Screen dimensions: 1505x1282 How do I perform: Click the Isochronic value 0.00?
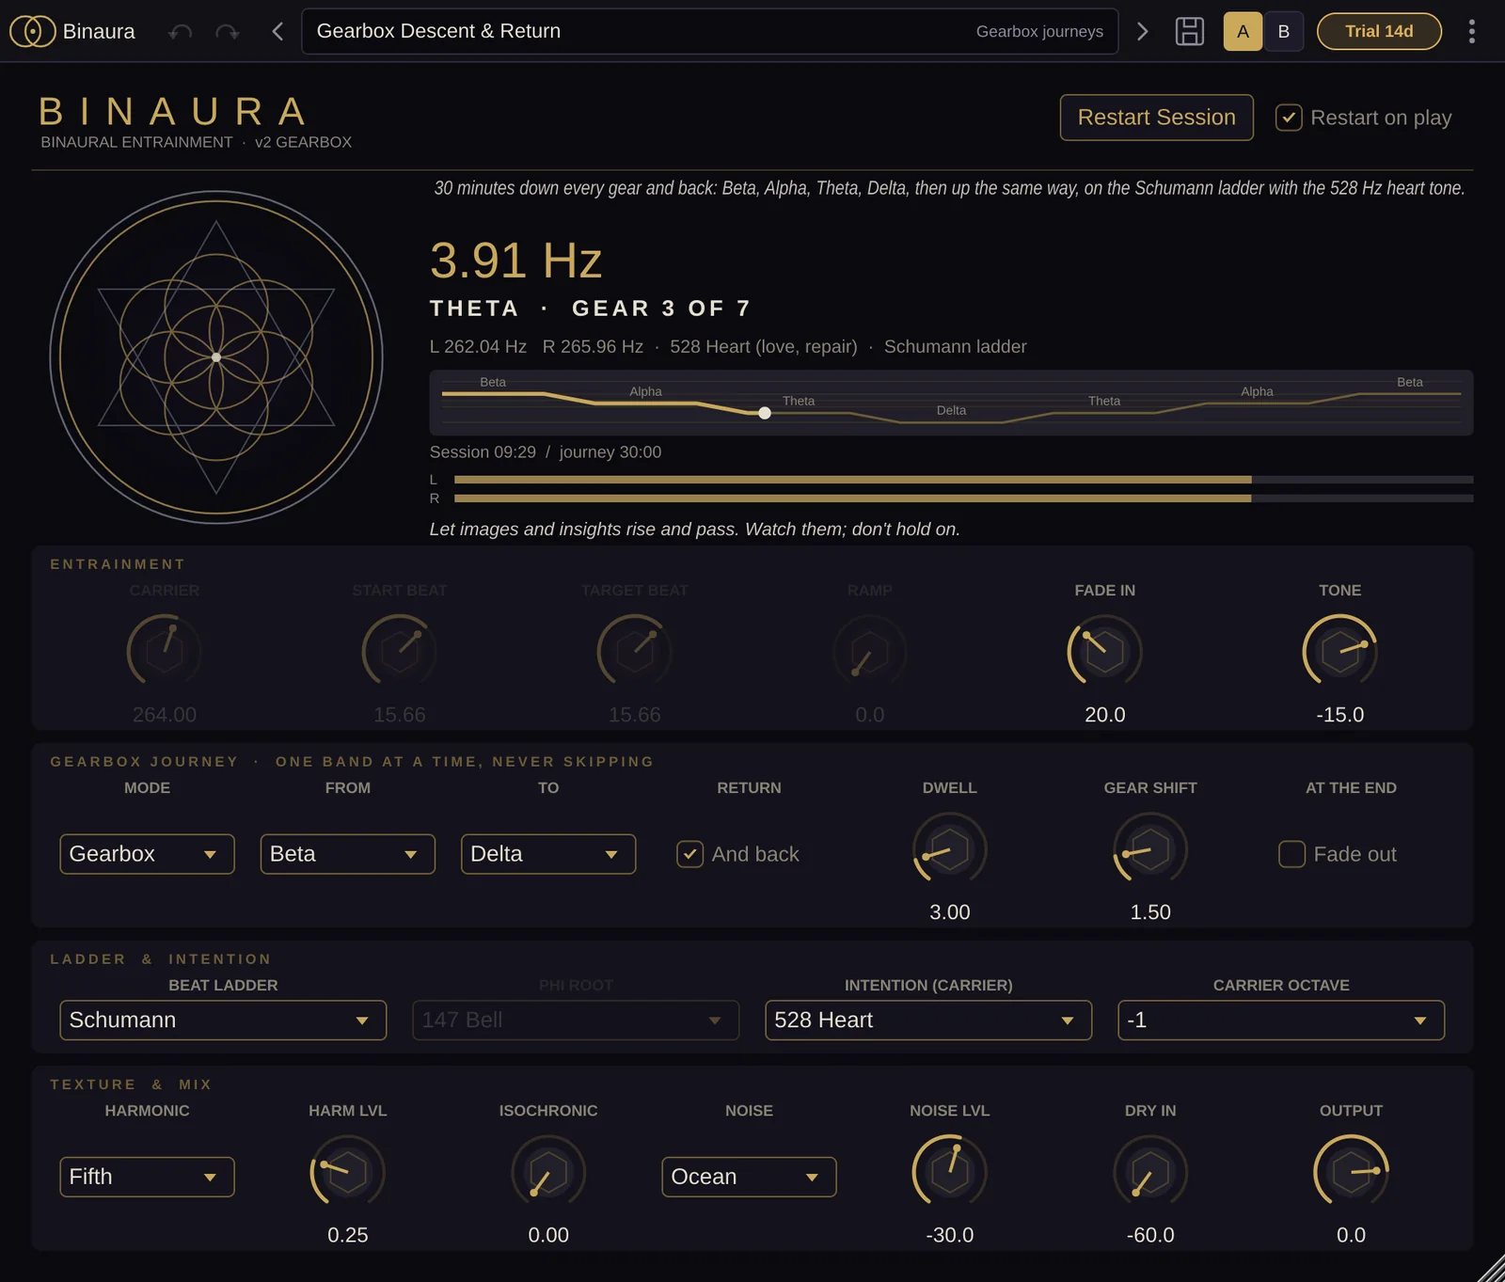tap(548, 1235)
